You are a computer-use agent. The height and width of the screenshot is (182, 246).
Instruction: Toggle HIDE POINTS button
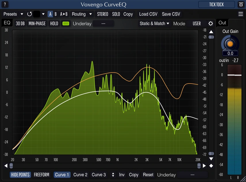20,175
